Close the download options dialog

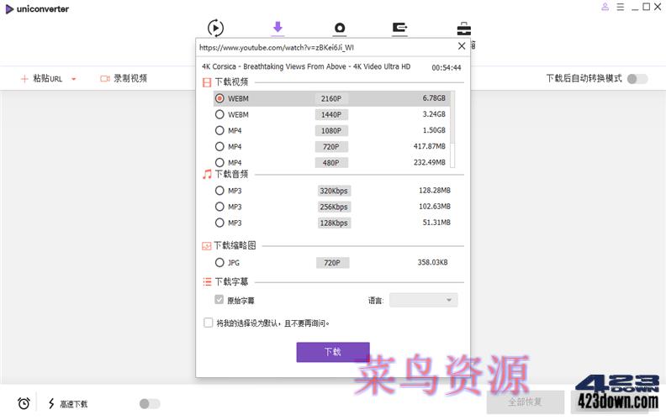pyautogui.click(x=462, y=46)
